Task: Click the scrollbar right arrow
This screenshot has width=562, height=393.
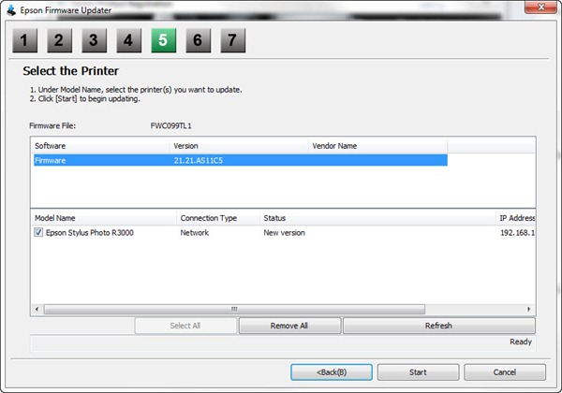Action: point(529,309)
